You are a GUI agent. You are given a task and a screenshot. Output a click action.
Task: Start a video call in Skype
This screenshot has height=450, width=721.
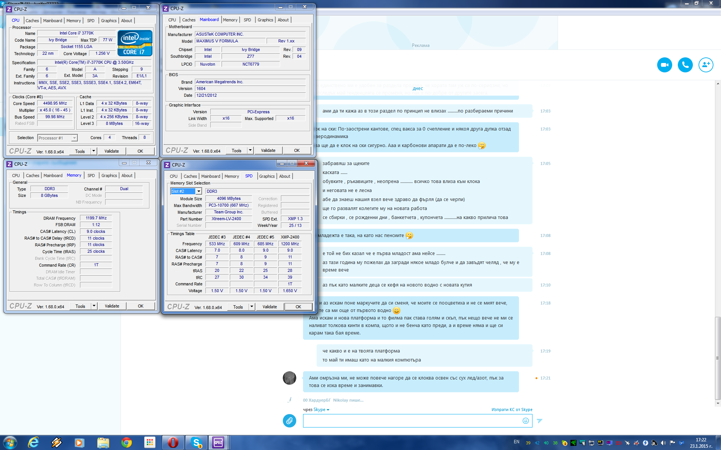coord(664,65)
